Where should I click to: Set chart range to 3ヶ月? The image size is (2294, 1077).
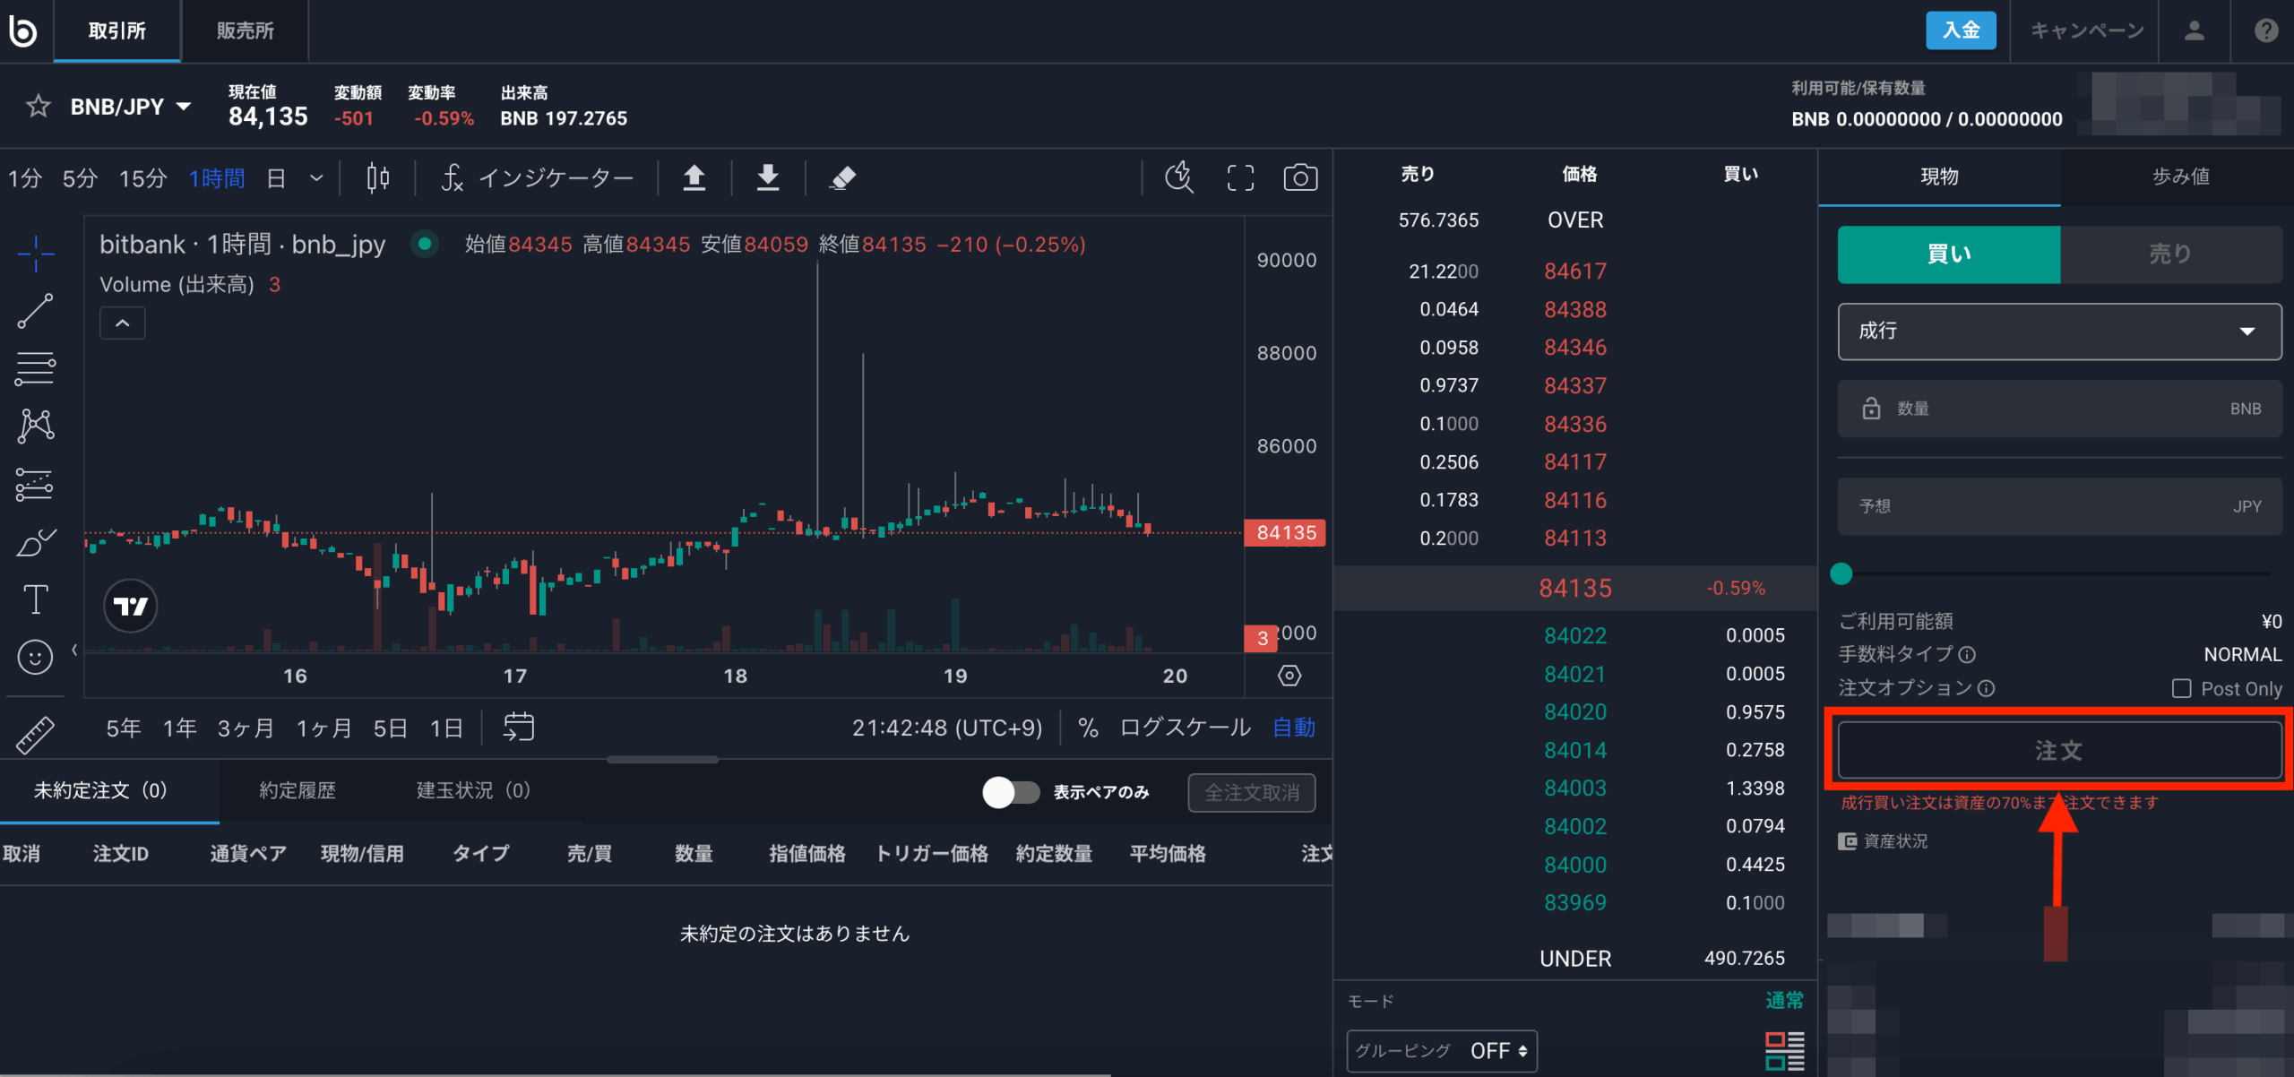point(246,728)
